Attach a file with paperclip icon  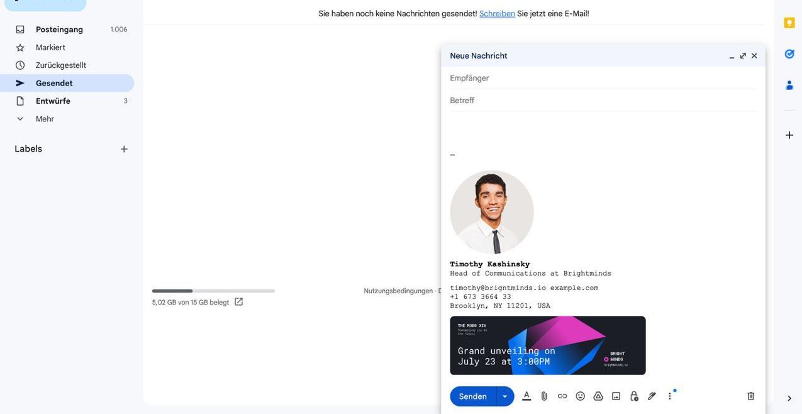(545, 396)
